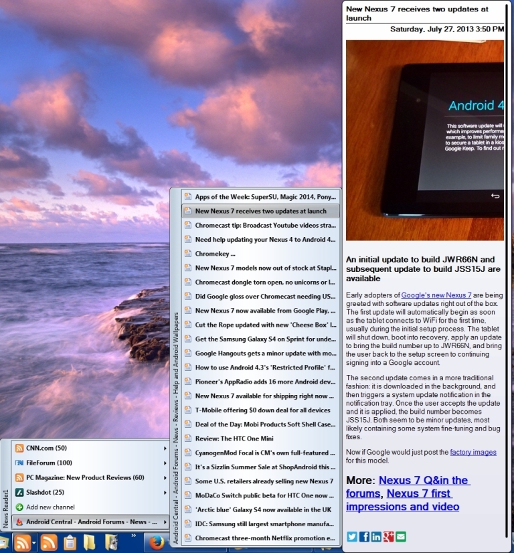This screenshot has height=553, width=514.
Task: Click document icon beside 'Arctic blue Galaxy S4' headline
Action: coord(188,509)
